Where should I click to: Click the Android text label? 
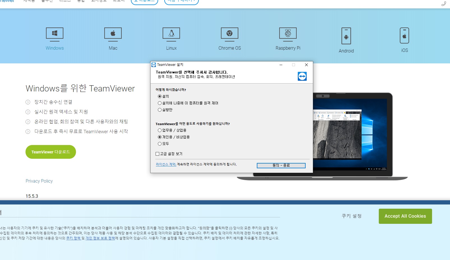[x=346, y=51]
